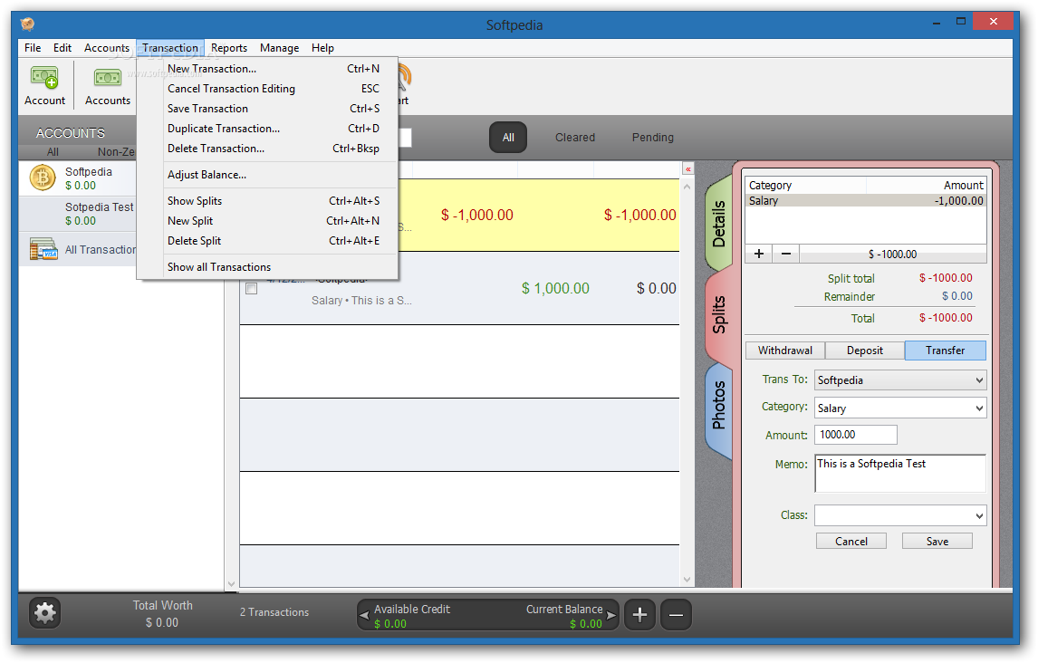1038x663 pixels.
Task: Click the Memo text box
Action: point(899,473)
